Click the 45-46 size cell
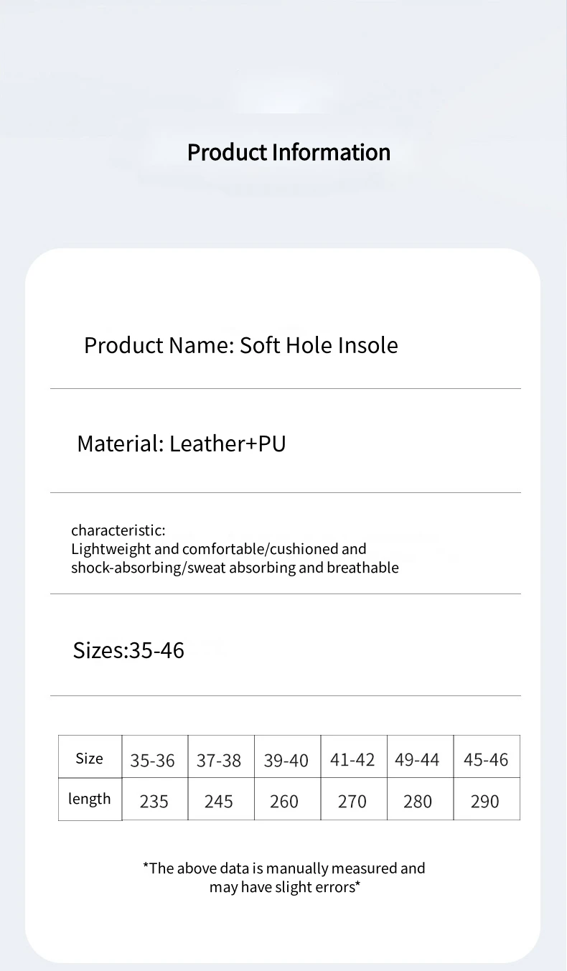Image resolution: width=567 pixels, height=971 pixels. pos(486,760)
